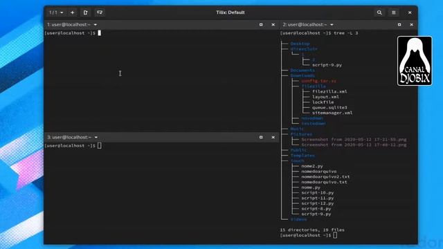Image resolution: width=443 pixels, height=249 pixels.
Task: Close the Tilix window
Action: click(410, 12)
